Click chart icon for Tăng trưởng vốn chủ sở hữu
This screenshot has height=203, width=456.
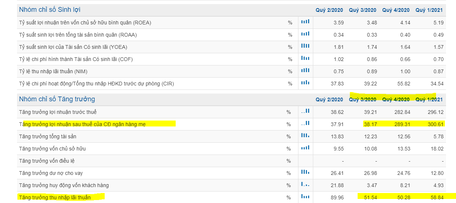click(305, 148)
